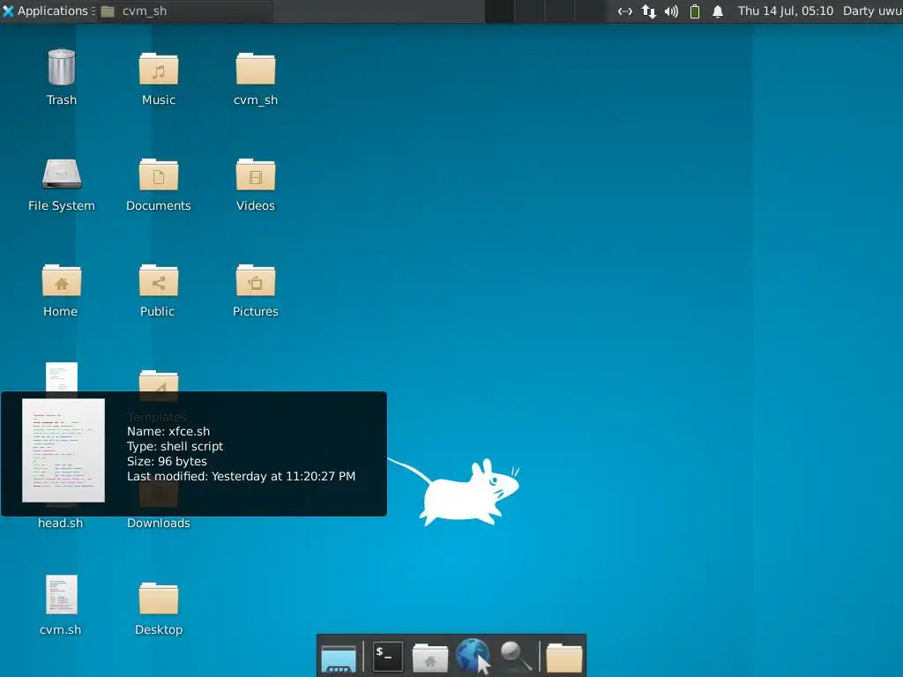Select the Documents folder icon
903x677 pixels.
(159, 175)
